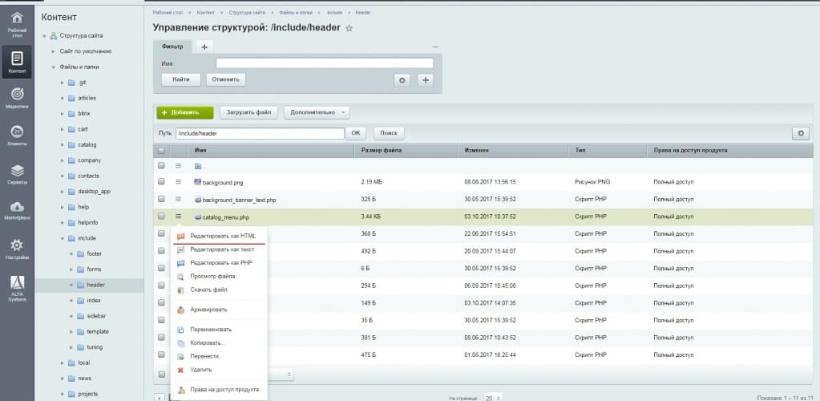Click the Сервисы sidebar icon

[x=17, y=173]
